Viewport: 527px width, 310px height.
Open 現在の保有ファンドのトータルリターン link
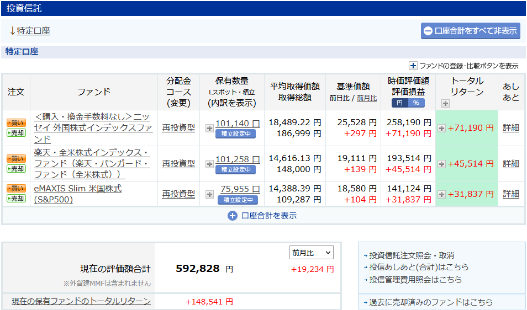click(x=81, y=301)
